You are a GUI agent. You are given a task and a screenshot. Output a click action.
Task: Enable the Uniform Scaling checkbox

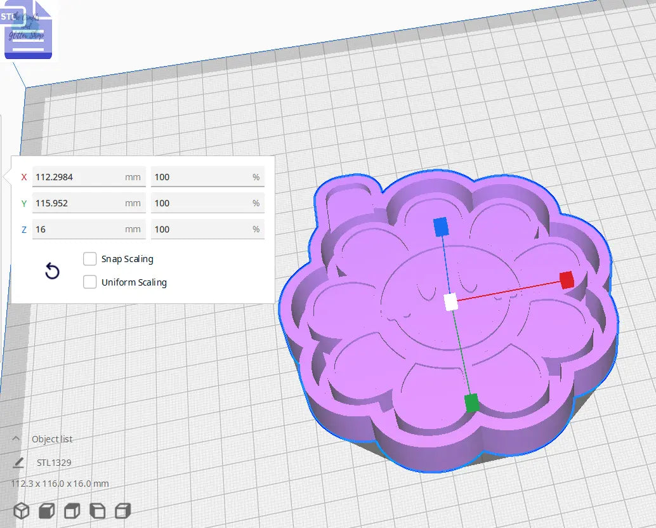click(x=90, y=282)
